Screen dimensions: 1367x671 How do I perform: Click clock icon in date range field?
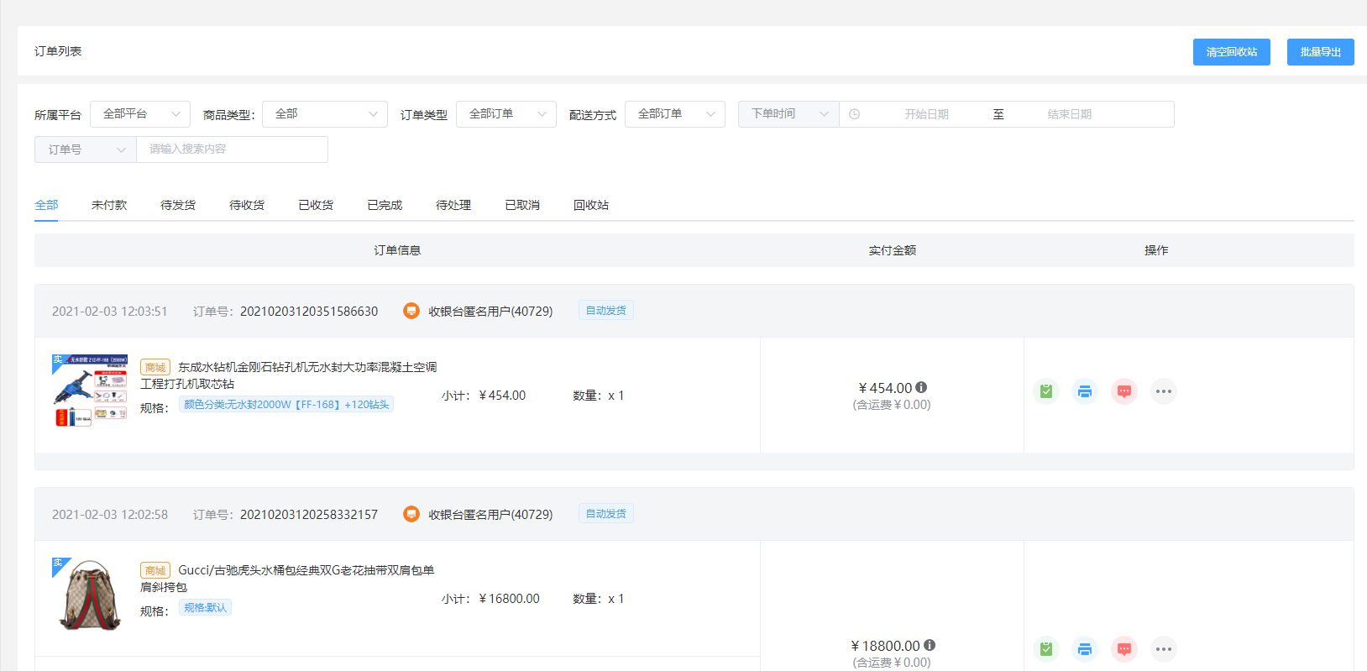click(854, 114)
